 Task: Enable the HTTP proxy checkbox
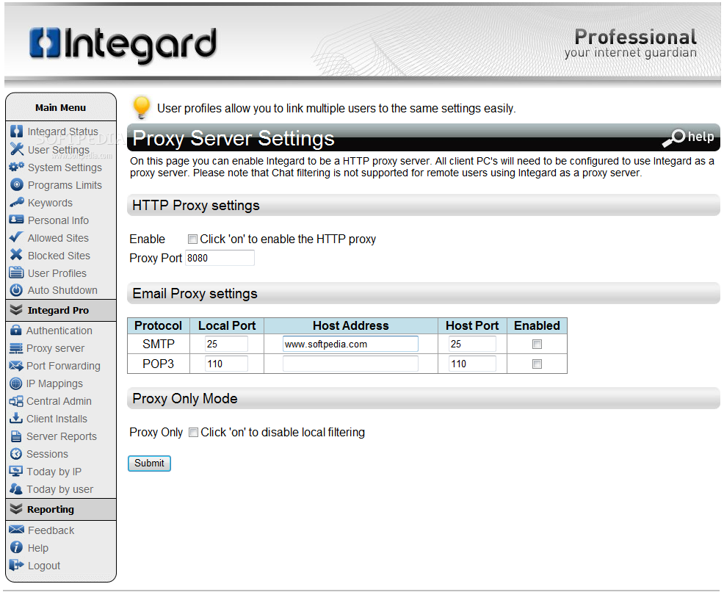[192, 239]
